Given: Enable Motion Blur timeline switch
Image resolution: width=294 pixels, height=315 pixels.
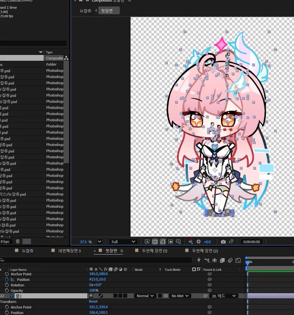Looking at the screenshot, I should [230, 260].
